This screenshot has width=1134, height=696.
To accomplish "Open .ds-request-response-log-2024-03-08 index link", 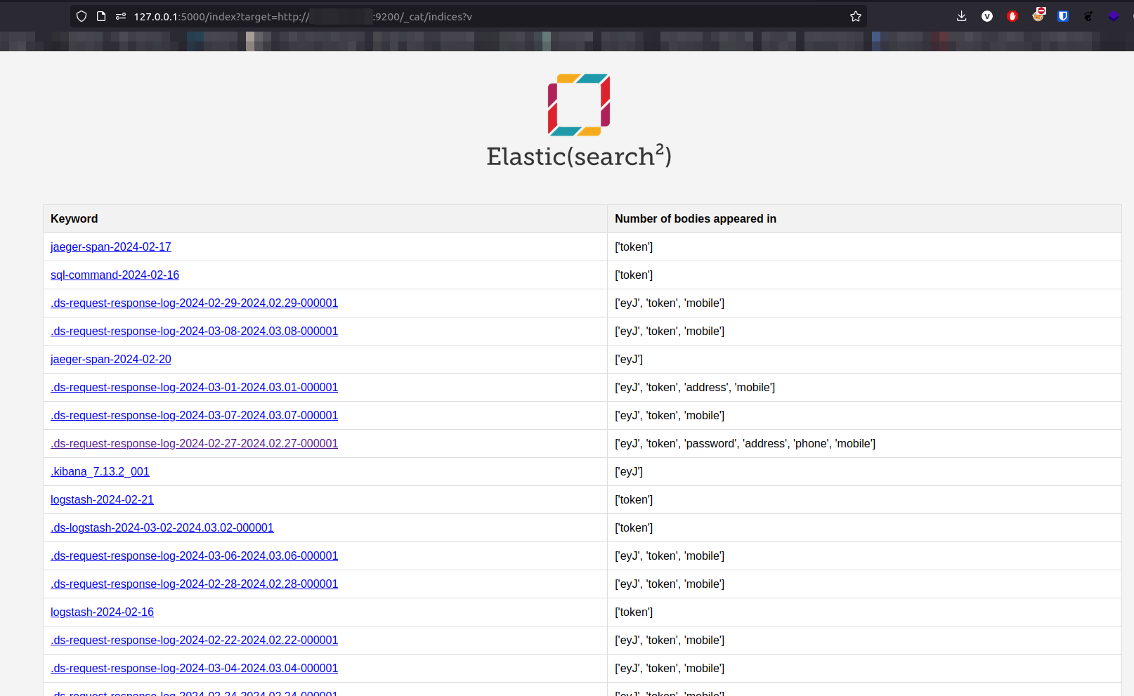I will click(194, 331).
